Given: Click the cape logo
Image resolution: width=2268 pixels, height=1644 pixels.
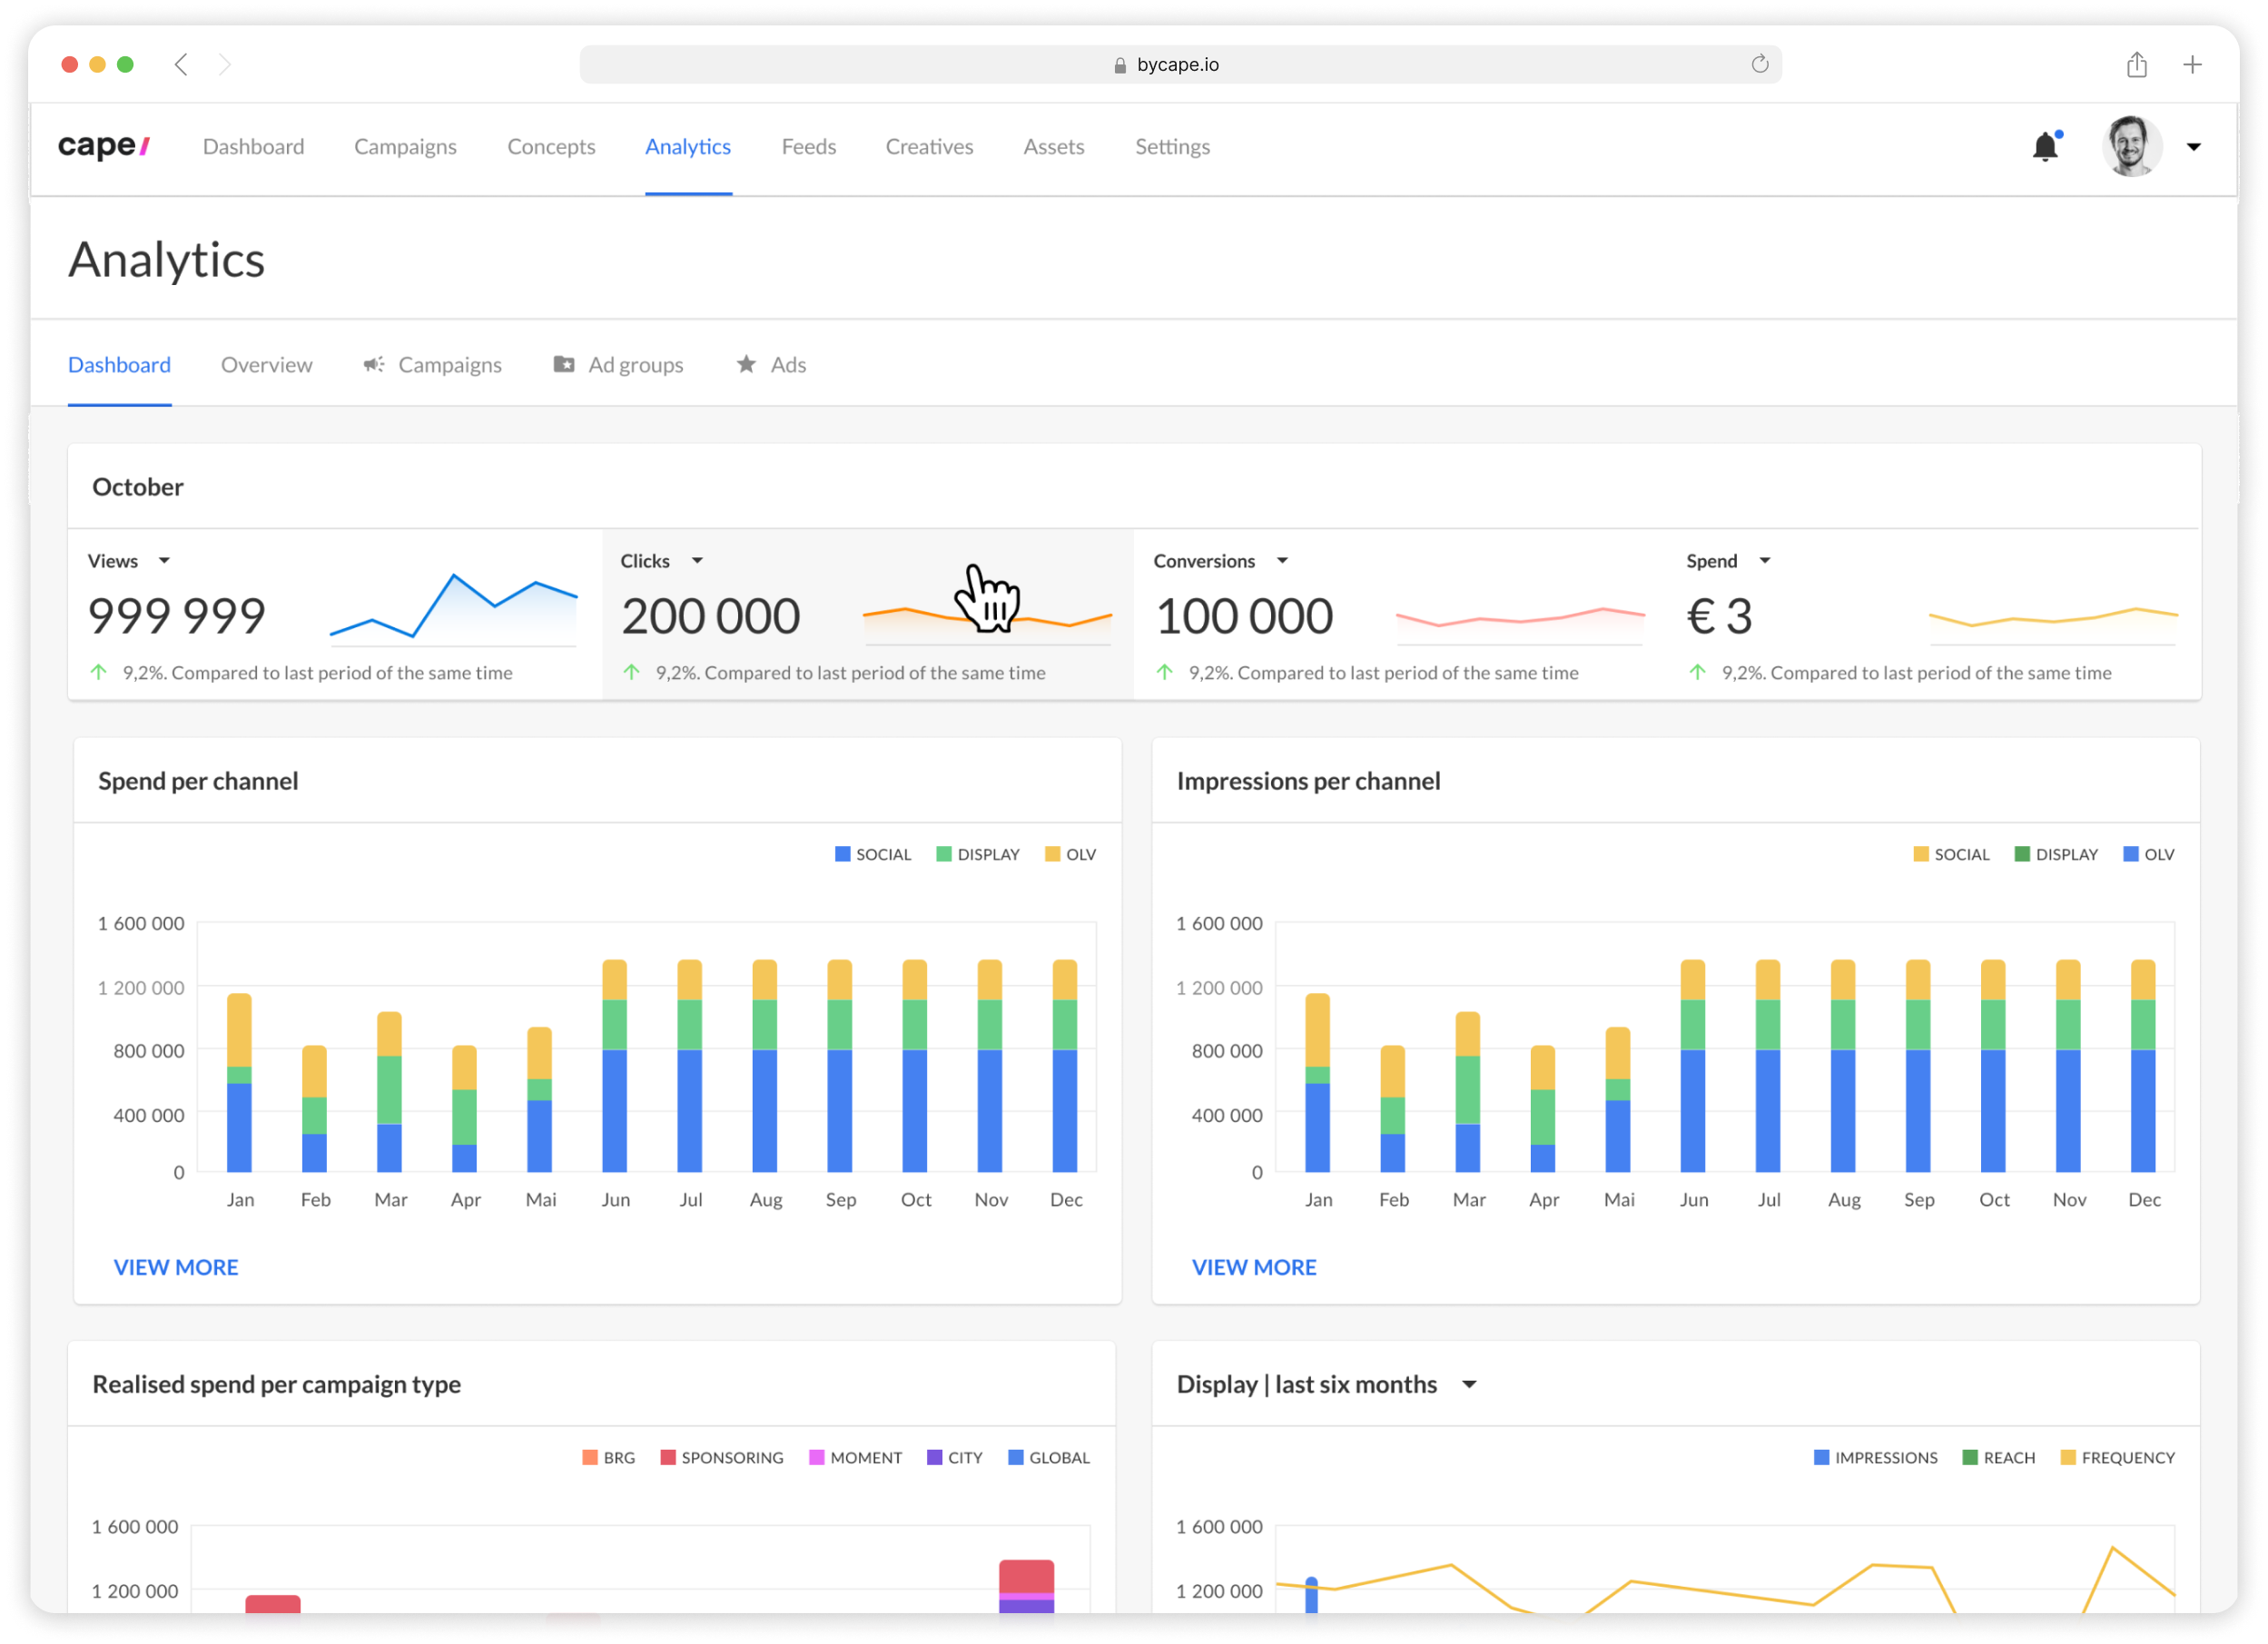Looking at the screenshot, I should pyautogui.click(x=103, y=147).
